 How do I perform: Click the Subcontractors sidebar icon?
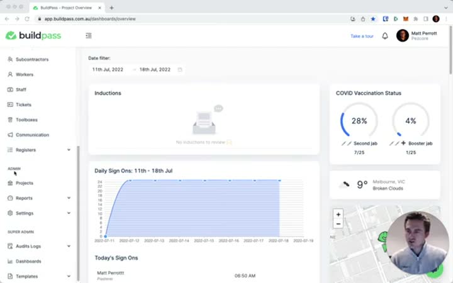click(x=10, y=59)
